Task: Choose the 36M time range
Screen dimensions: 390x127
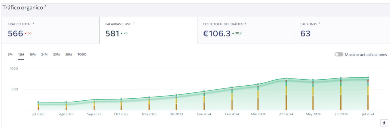Action: (69, 54)
